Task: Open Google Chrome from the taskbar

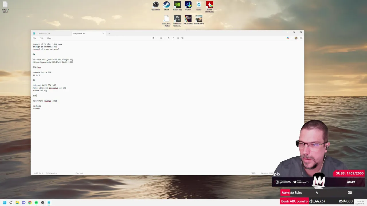Action: 30,203
